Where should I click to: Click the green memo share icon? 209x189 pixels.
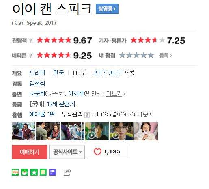point(43,172)
